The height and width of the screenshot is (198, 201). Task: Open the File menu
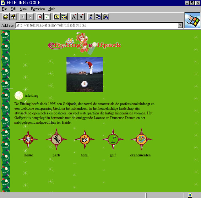point(4,9)
